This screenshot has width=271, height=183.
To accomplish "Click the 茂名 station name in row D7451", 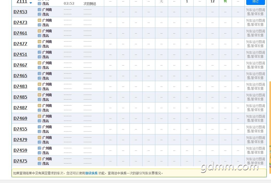I will pos(46,57).
